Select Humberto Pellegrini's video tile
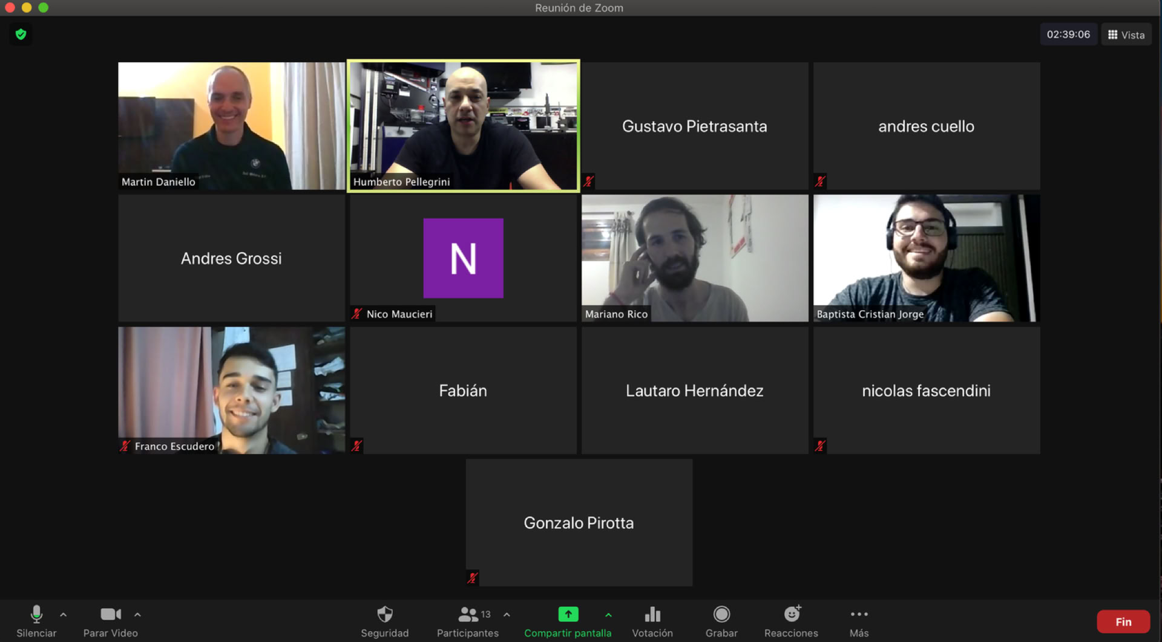This screenshot has width=1162, height=642. pos(463,126)
